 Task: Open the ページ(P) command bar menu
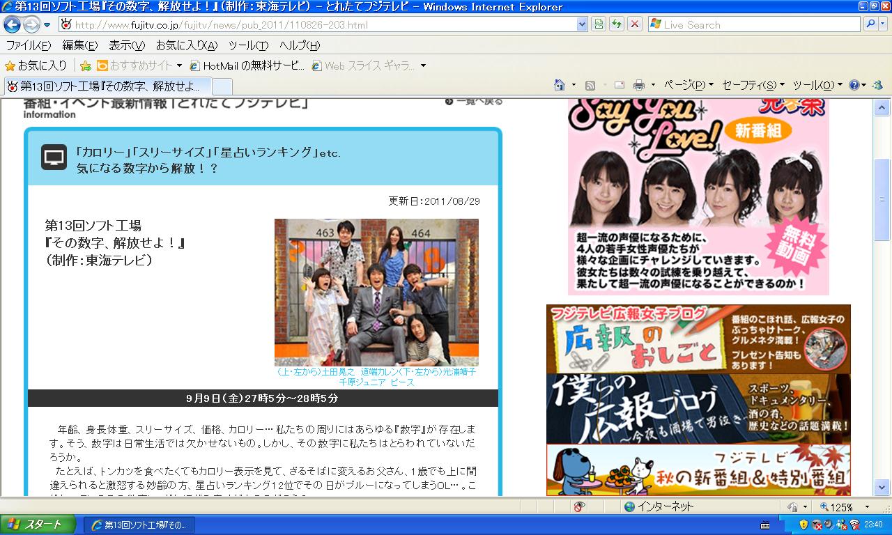coord(689,85)
